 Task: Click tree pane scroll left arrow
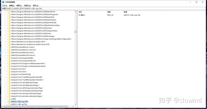3,106
